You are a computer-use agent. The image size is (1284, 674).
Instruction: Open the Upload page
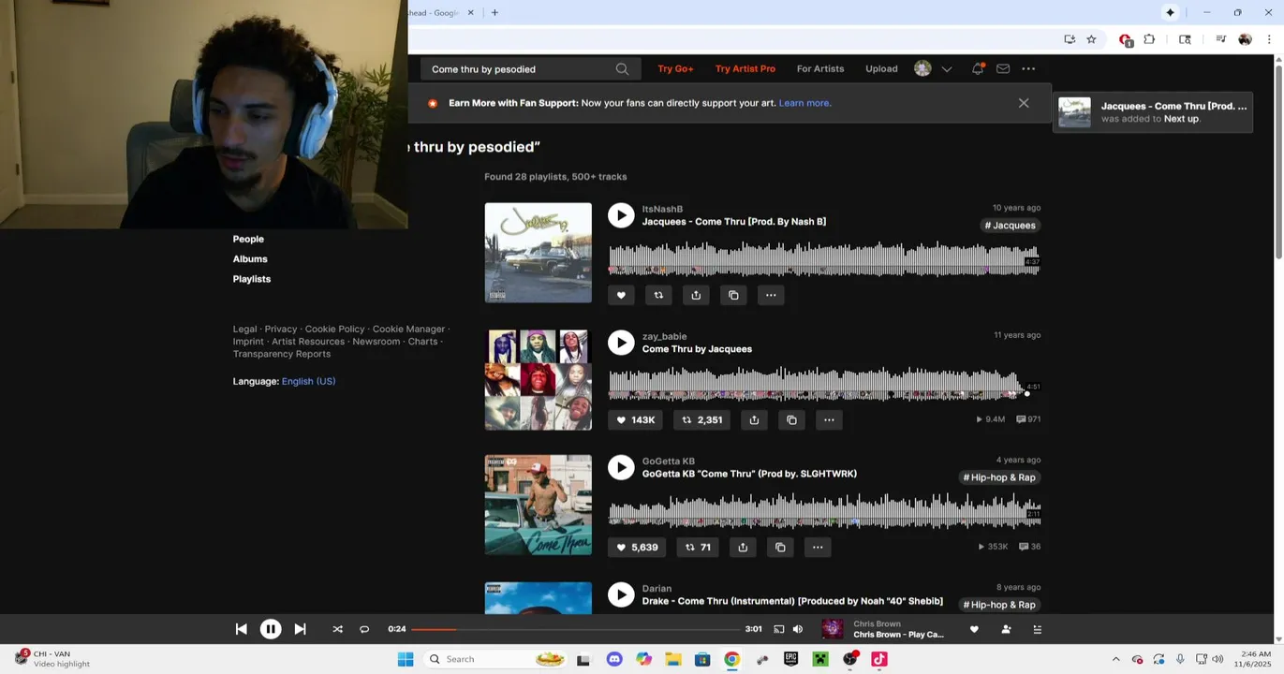click(x=881, y=69)
